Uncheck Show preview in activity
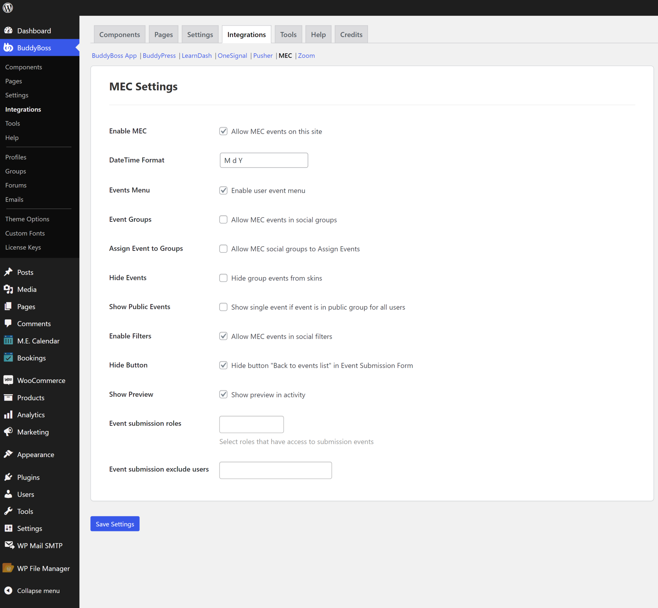The width and height of the screenshot is (658, 608). [x=223, y=395]
